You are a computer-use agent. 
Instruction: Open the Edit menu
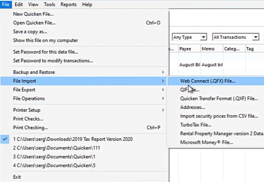(x=19, y=5)
